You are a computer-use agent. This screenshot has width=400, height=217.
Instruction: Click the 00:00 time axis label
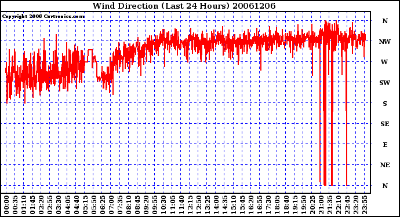click(x=6, y=205)
